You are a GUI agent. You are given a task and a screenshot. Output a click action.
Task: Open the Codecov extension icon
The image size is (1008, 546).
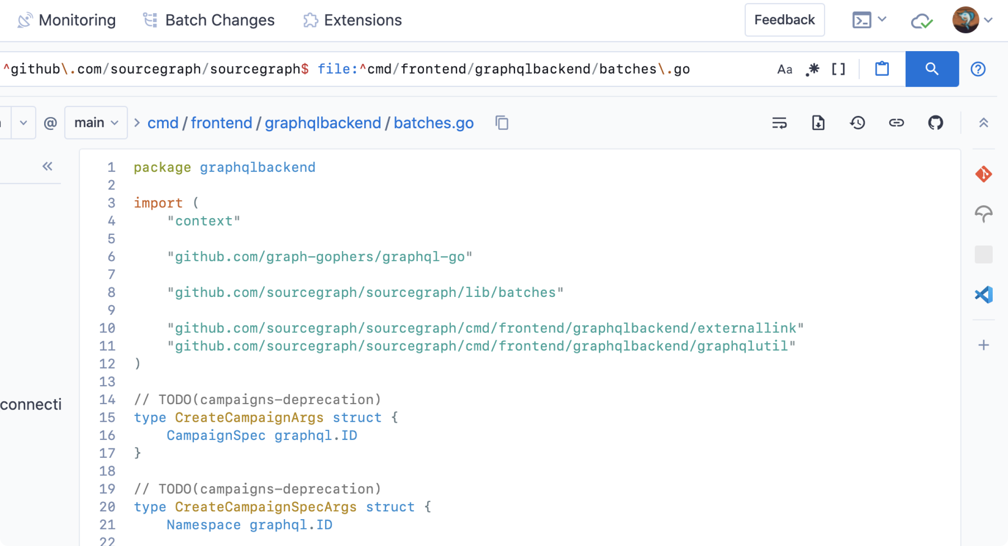pyautogui.click(x=984, y=214)
